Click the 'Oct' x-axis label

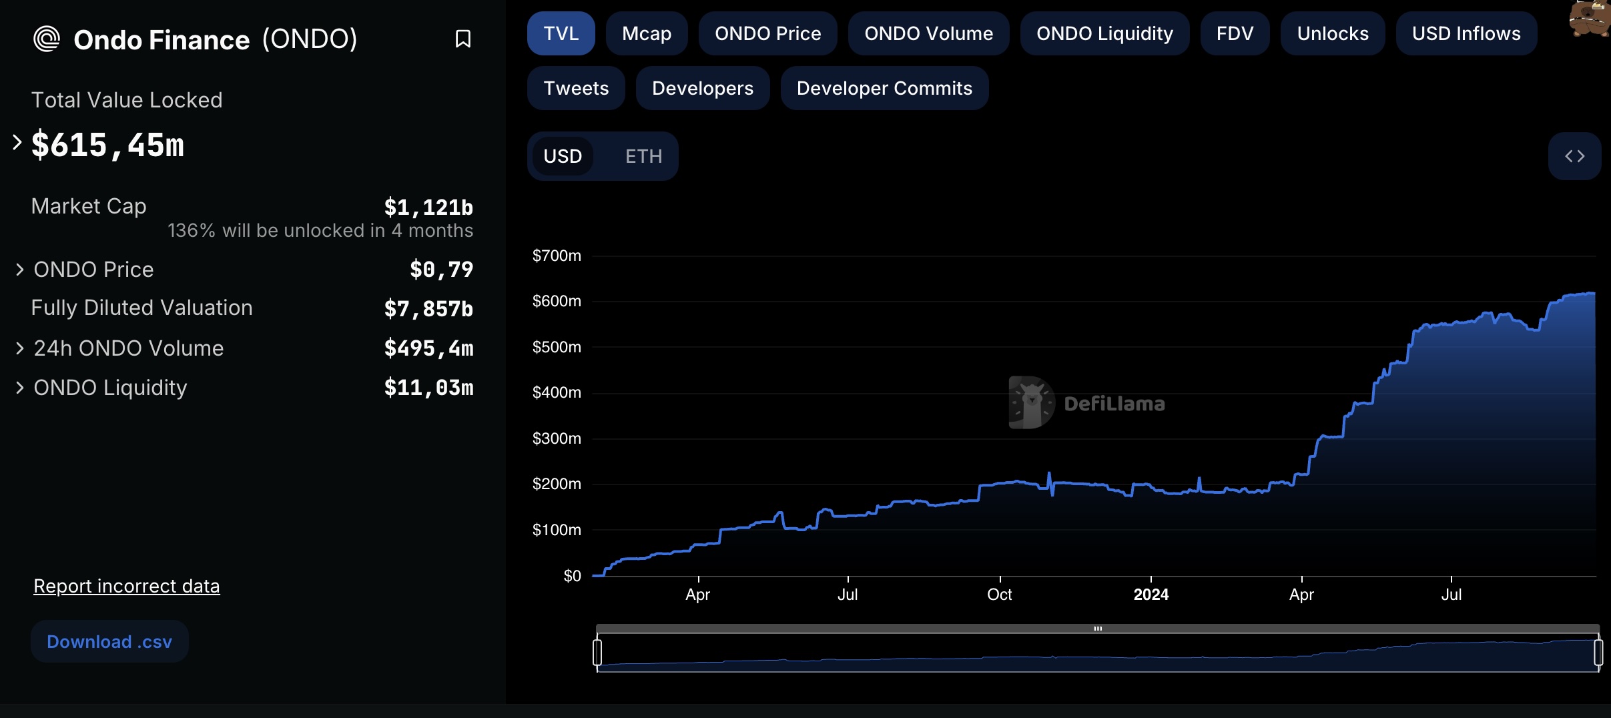tap(999, 595)
